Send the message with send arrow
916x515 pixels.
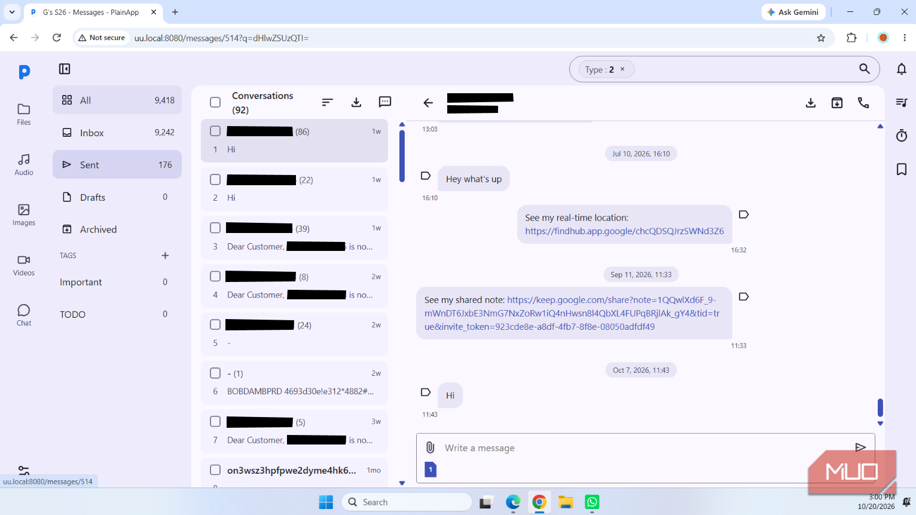coord(860,447)
